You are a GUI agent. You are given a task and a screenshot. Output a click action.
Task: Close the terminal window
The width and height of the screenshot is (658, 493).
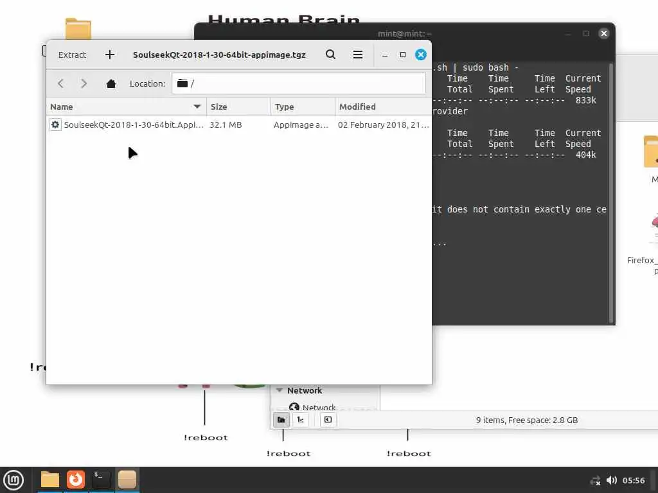tap(604, 33)
